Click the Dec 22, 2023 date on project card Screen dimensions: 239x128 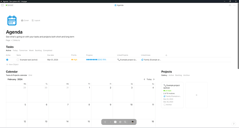click(168, 99)
